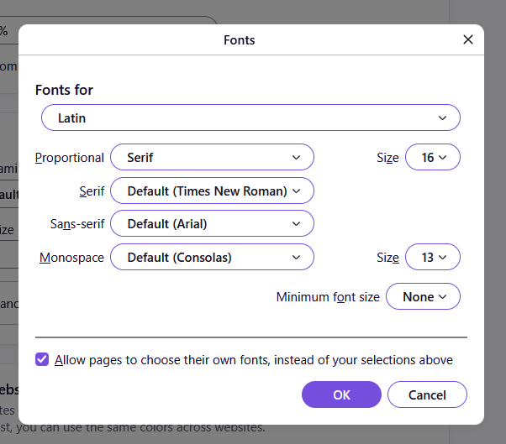Open the proportional Size 16 dropdown
Screen dimensions: 506x444
tap(433, 157)
